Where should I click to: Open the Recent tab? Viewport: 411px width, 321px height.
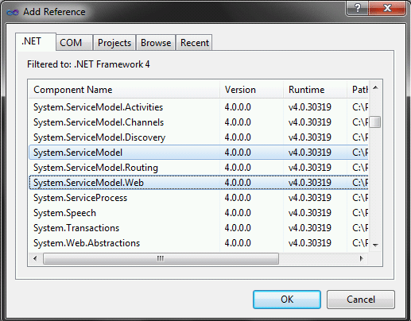195,43
